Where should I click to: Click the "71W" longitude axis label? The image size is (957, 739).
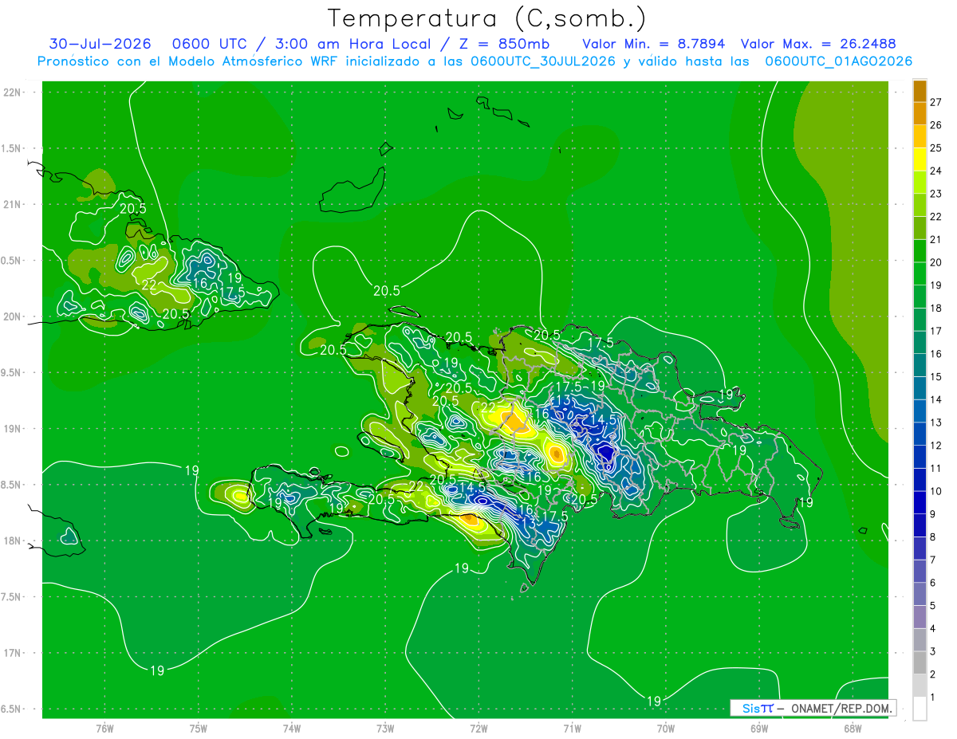572,728
